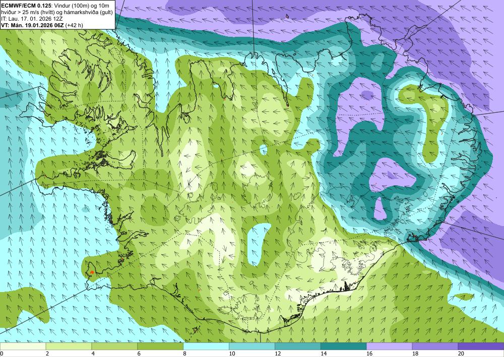Click the "ECMWF/ECM 0.125" model title text
Screen dimensions: 504x357
pos(25,5)
